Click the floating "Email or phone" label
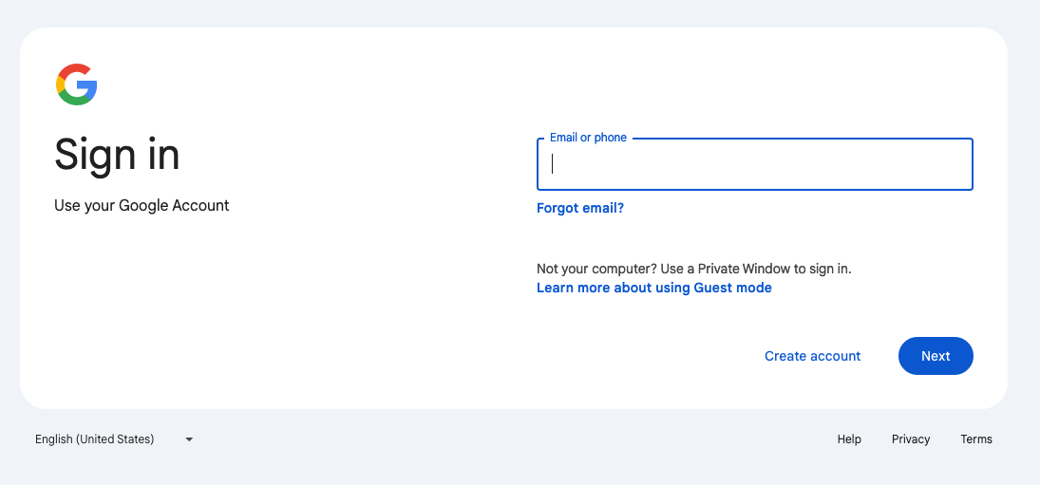Screen dimensions: 1040x485 (588, 138)
